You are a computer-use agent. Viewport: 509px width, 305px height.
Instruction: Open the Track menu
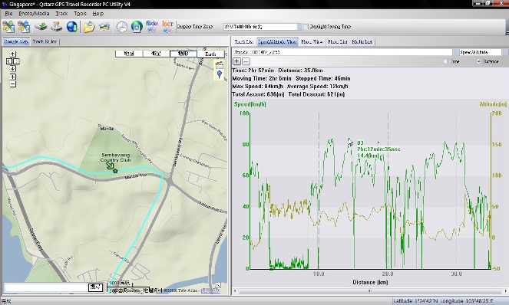point(61,14)
